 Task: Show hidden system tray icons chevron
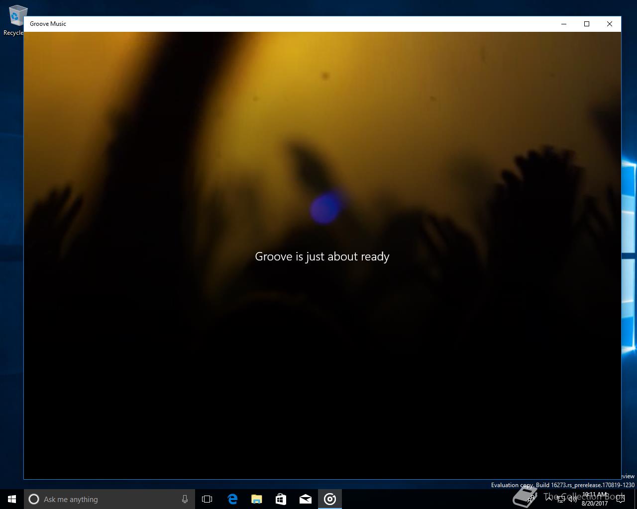click(x=549, y=499)
